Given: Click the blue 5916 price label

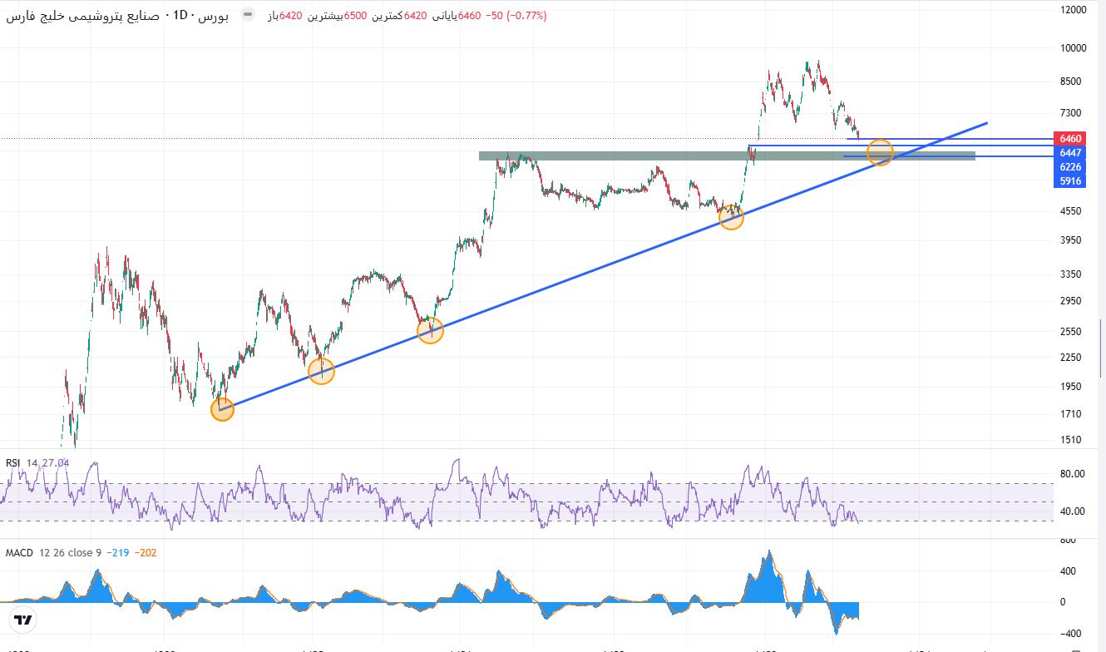Looking at the screenshot, I should [1071, 181].
